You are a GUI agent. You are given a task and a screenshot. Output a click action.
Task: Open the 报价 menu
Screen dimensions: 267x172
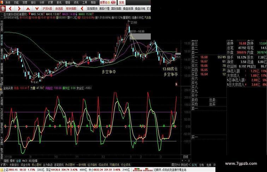point(33,2)
